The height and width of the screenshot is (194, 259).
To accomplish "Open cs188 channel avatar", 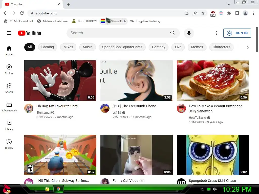I will tap(105, 108).
